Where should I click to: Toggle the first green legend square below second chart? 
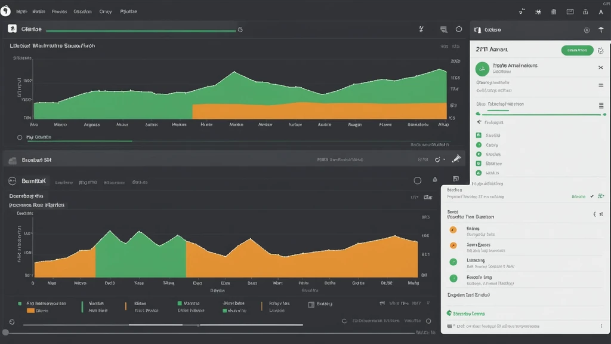tap(20, 303)
